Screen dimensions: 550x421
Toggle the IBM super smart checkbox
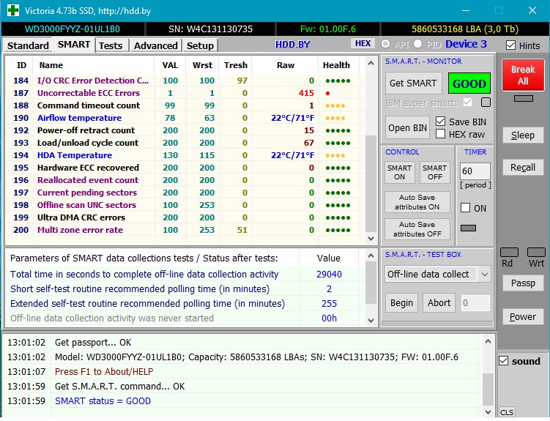[467, 103]
